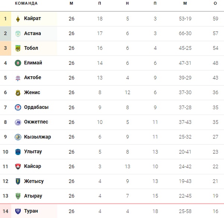Click the Zhetysu team crest

18,181
